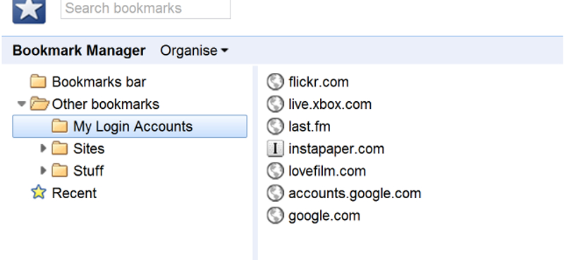Screen dimensions: 564x260
Task: Click the globe icon next to last.fm
Action: 275,126
